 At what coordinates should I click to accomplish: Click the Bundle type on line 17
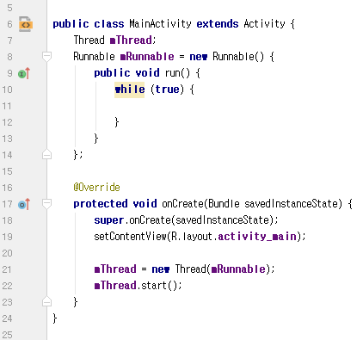tap(224, 204)
